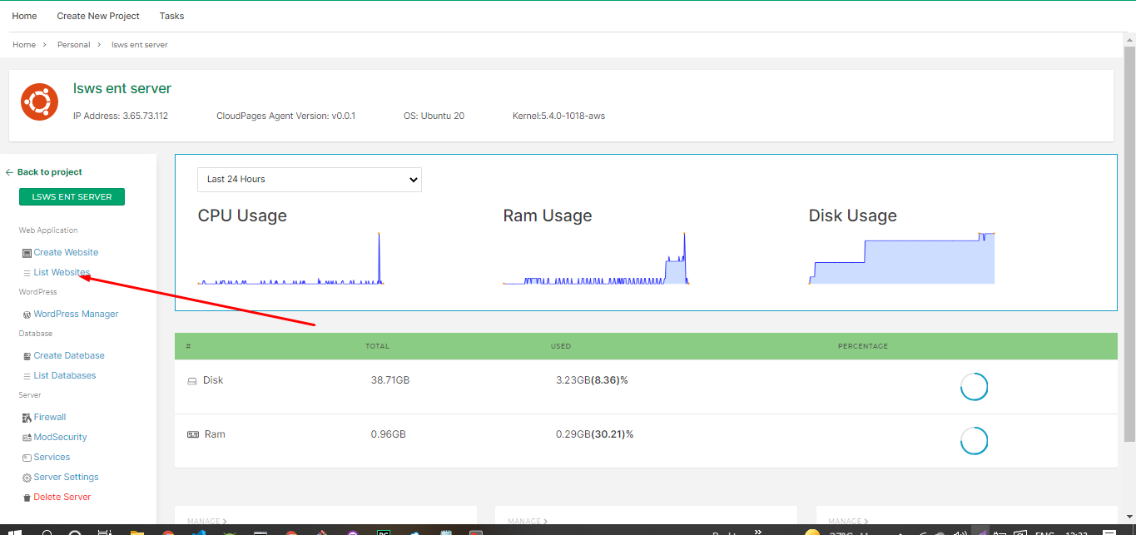Click the Ram memory icon in usage table
The height and width of the screenshot is (535, 1136).
[x=192, y=433]
